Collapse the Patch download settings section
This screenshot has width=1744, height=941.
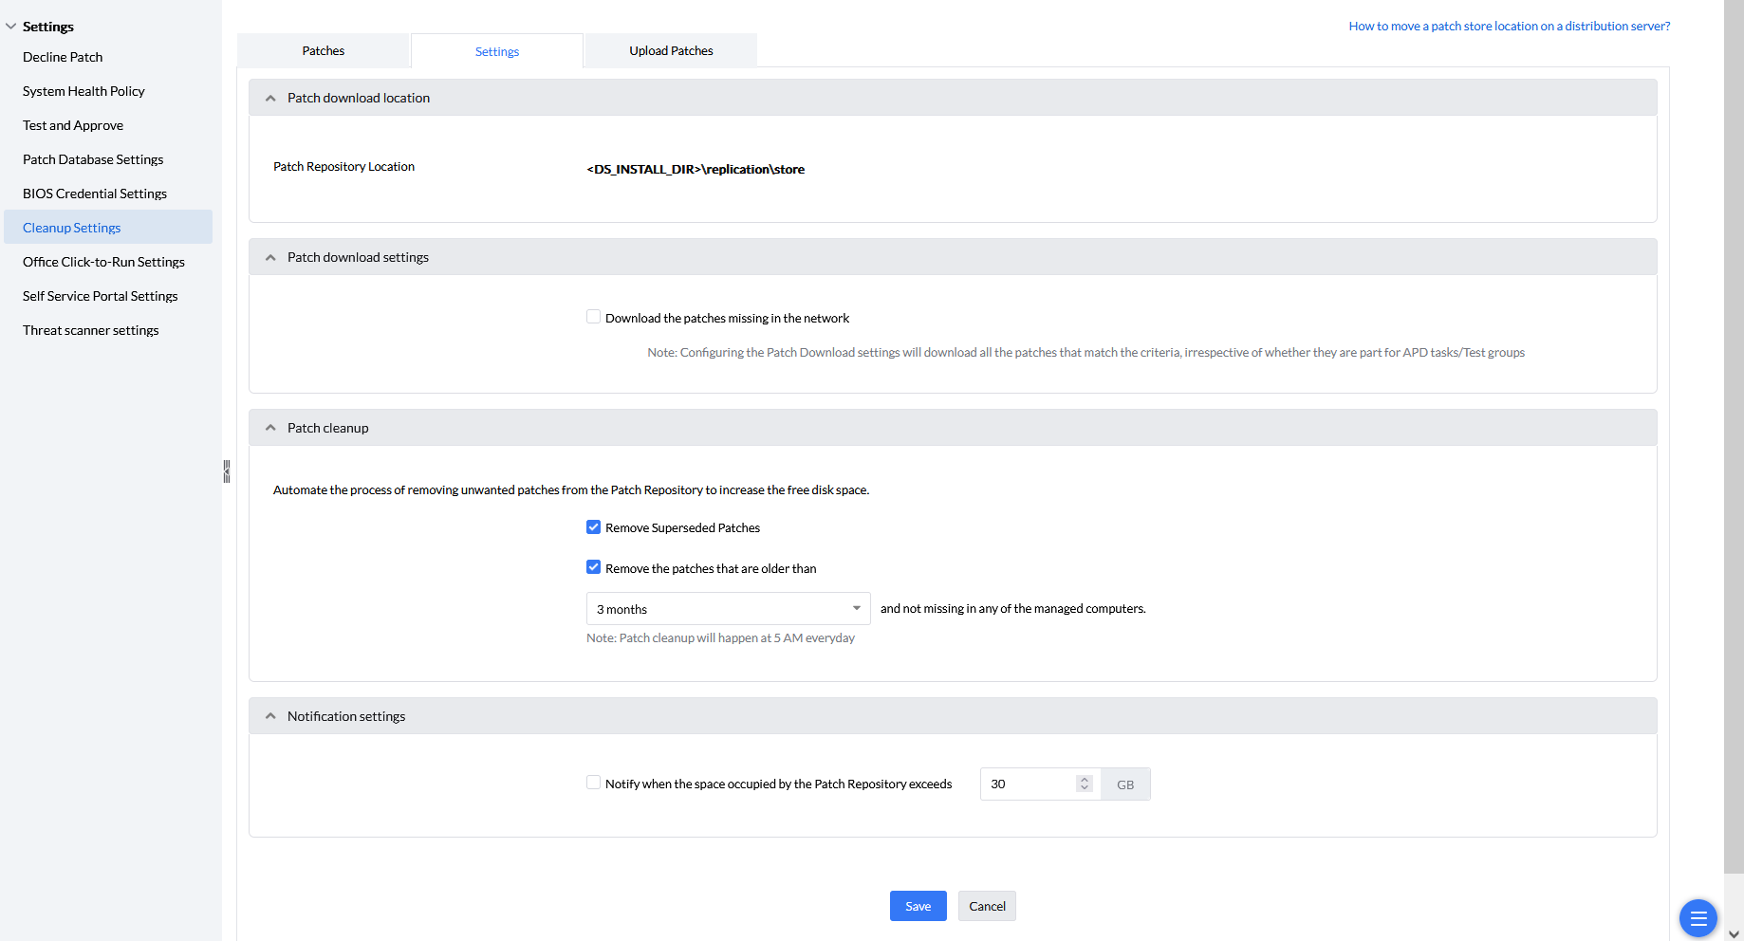click(x=270, y=256)
